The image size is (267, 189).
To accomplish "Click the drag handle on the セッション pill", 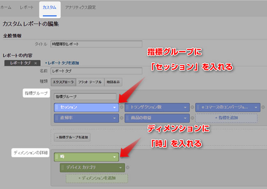I will 57,107.
